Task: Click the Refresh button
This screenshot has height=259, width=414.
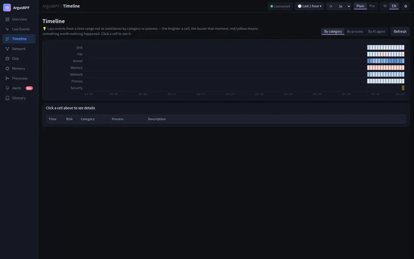Action: pyautogui.click(x=400, y=32)
